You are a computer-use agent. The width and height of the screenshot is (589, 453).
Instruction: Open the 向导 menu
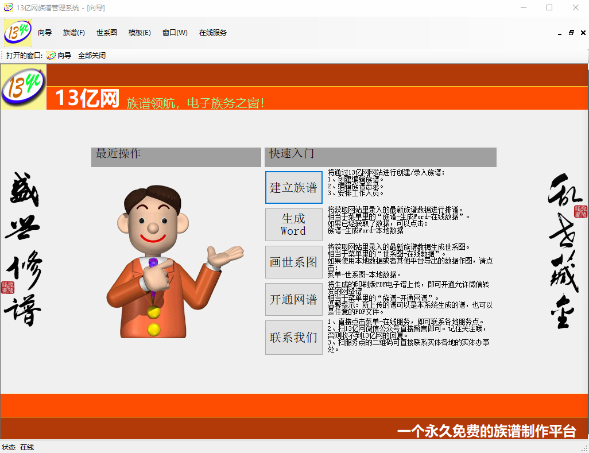coord(45,33)
